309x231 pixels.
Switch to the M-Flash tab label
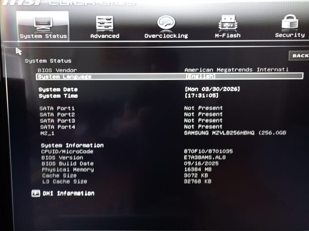click(228, 35)
